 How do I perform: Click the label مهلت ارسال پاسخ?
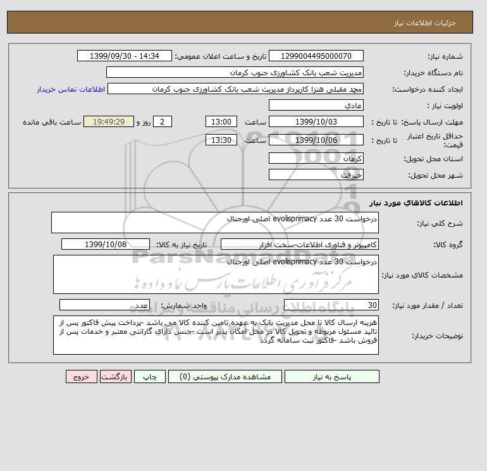click(x=432, y=122)
